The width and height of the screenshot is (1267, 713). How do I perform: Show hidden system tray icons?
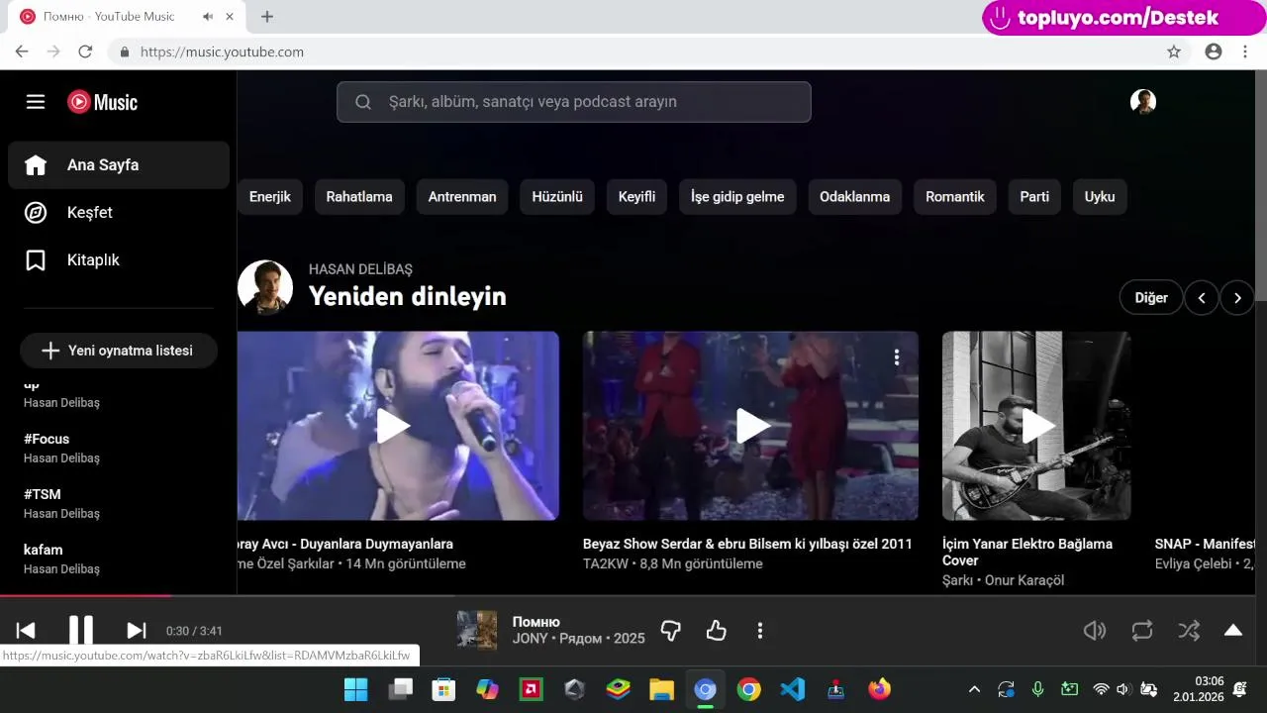point(974,689)
